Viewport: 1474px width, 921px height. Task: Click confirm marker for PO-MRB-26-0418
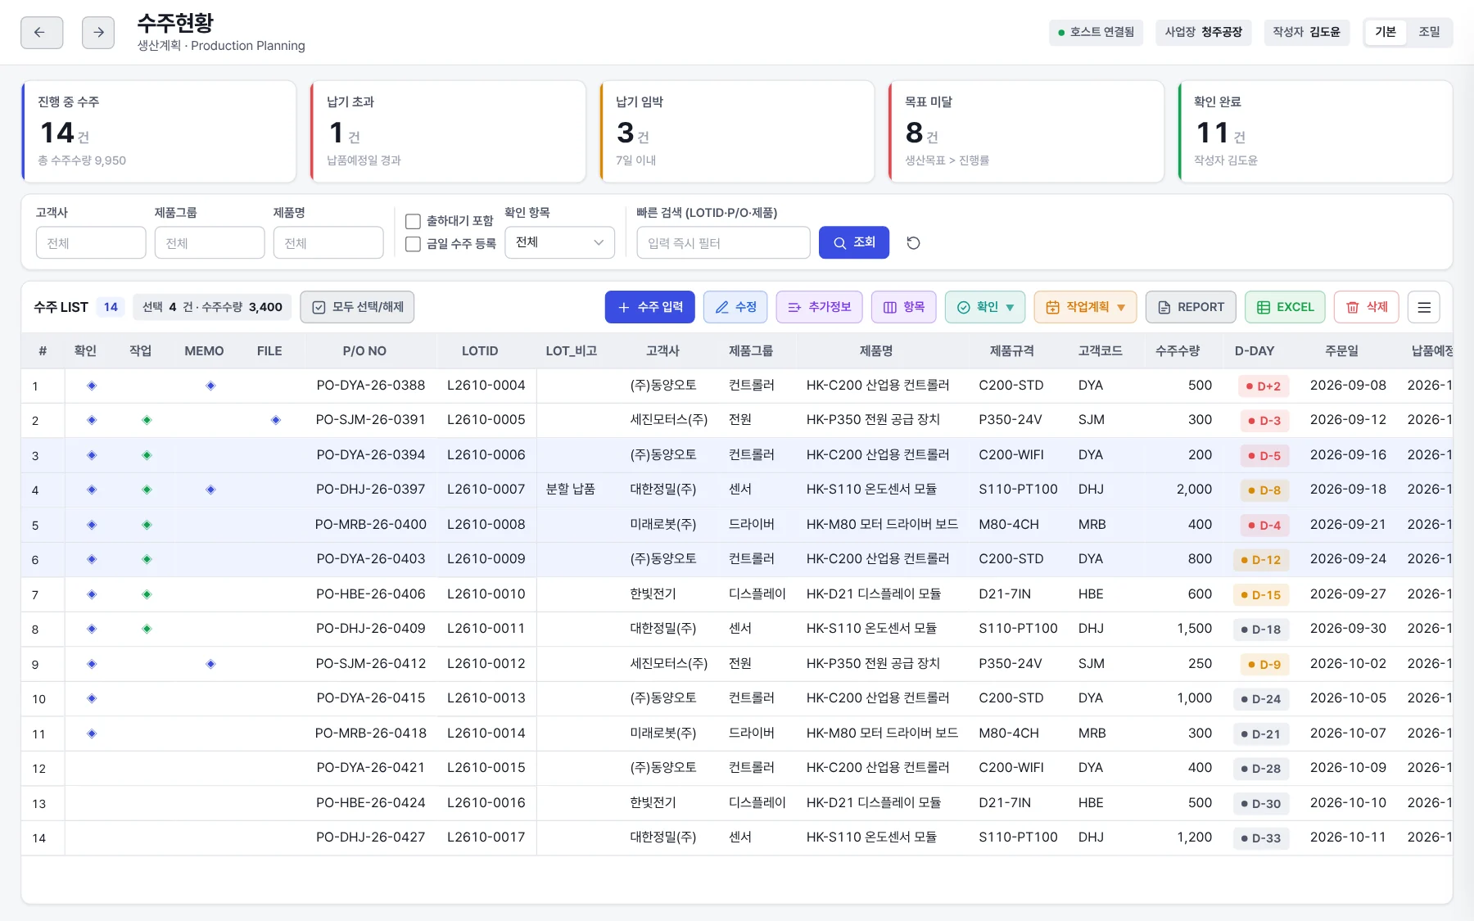pos(92,734)
